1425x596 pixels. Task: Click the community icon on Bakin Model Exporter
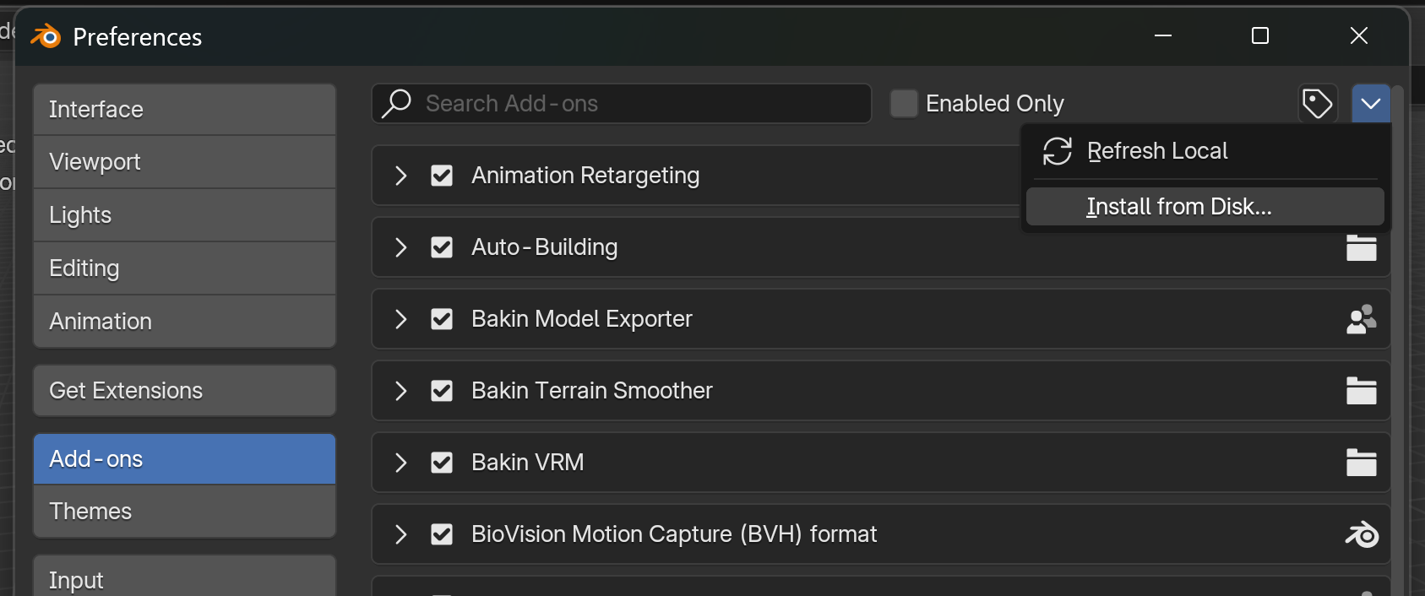tap(1361, 319)
